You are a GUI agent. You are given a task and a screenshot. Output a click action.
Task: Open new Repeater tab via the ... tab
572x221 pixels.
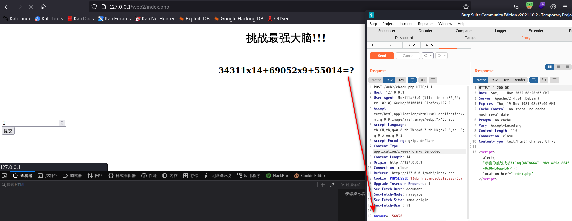coord(464,45)
